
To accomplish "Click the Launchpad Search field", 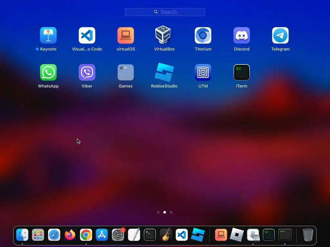I will [x=165, y=12].
